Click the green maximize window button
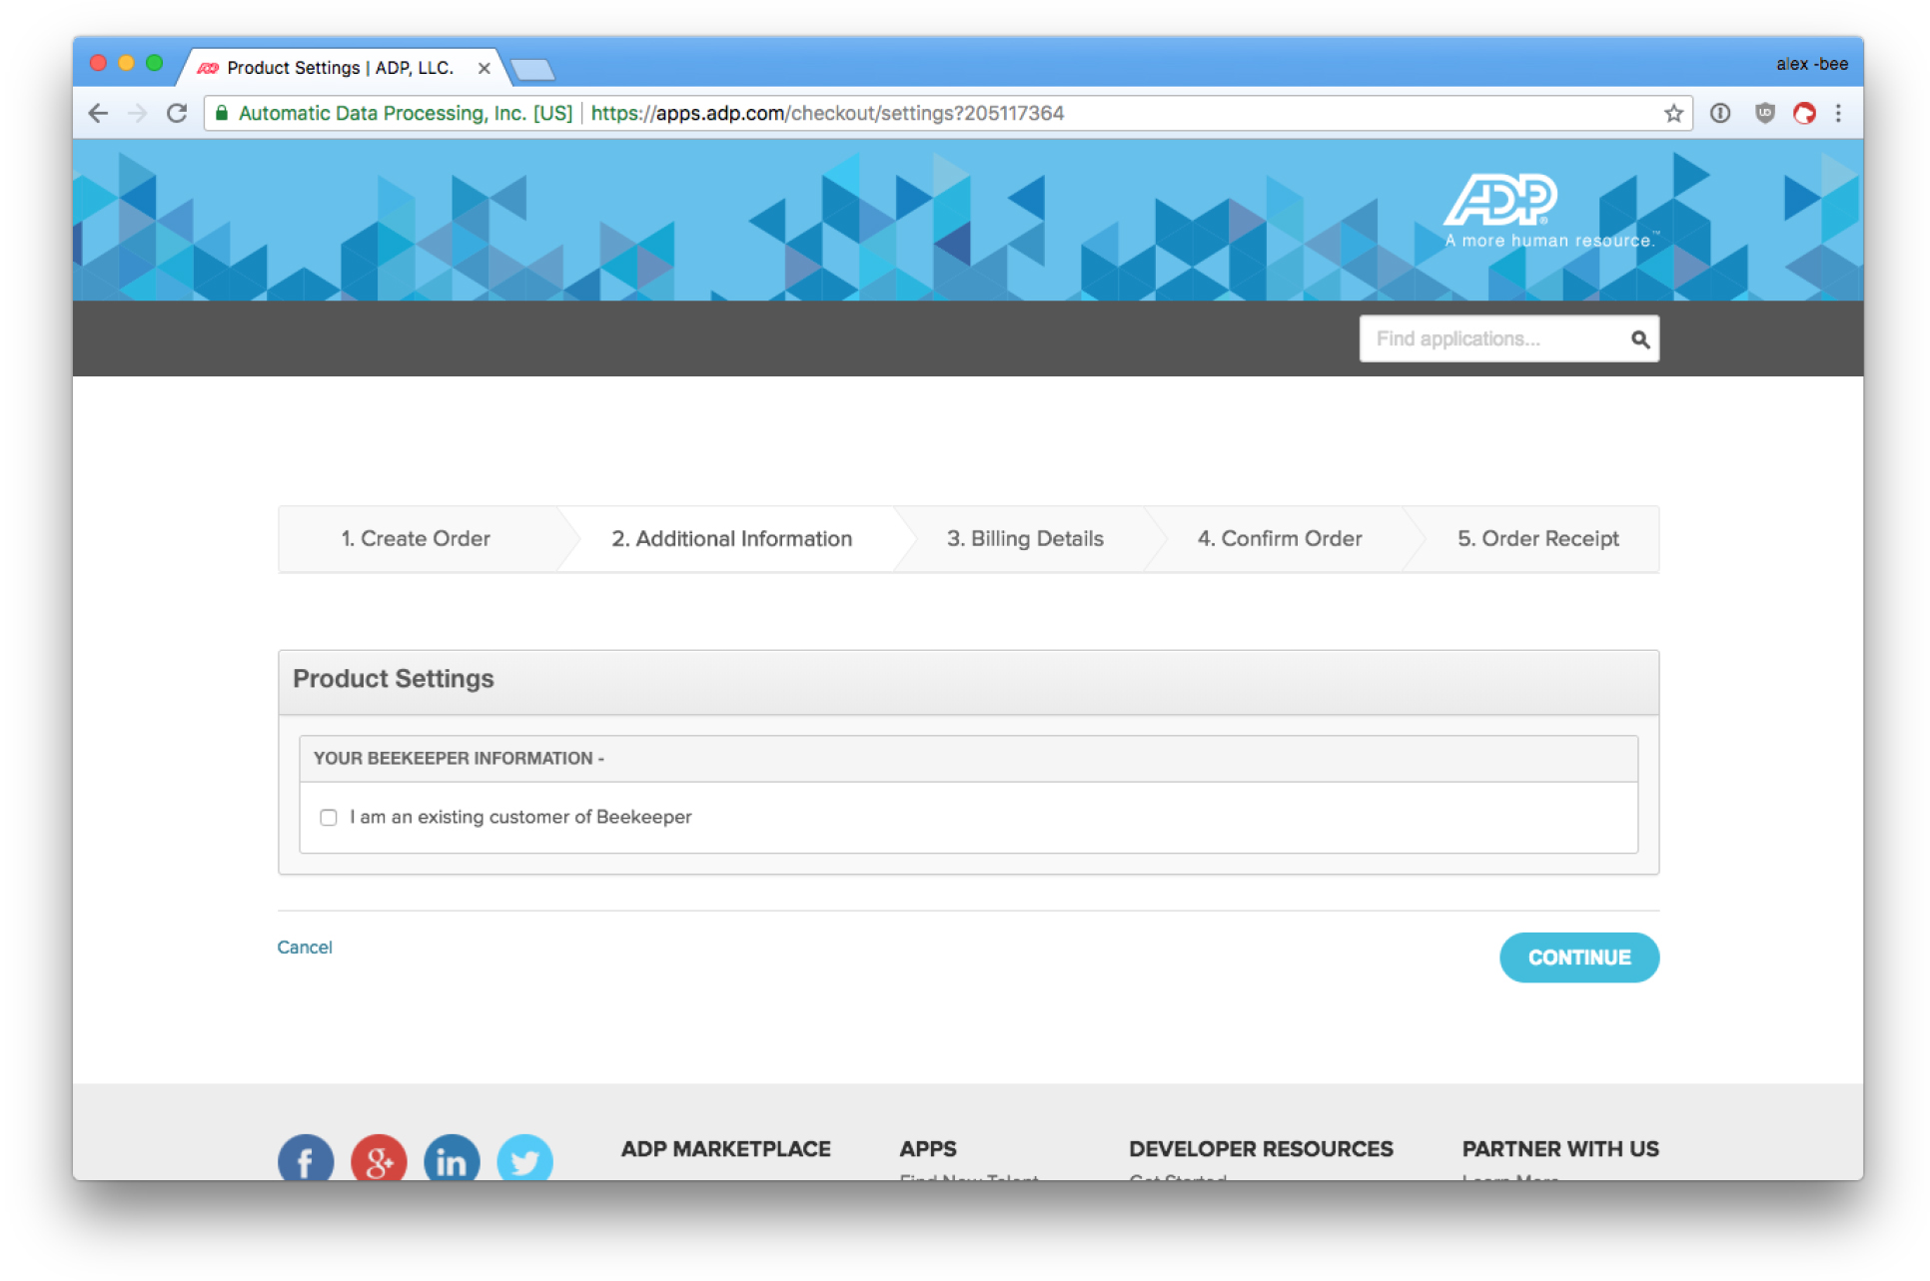This screenshot has height=1281, width=1930. pos(154,63)
